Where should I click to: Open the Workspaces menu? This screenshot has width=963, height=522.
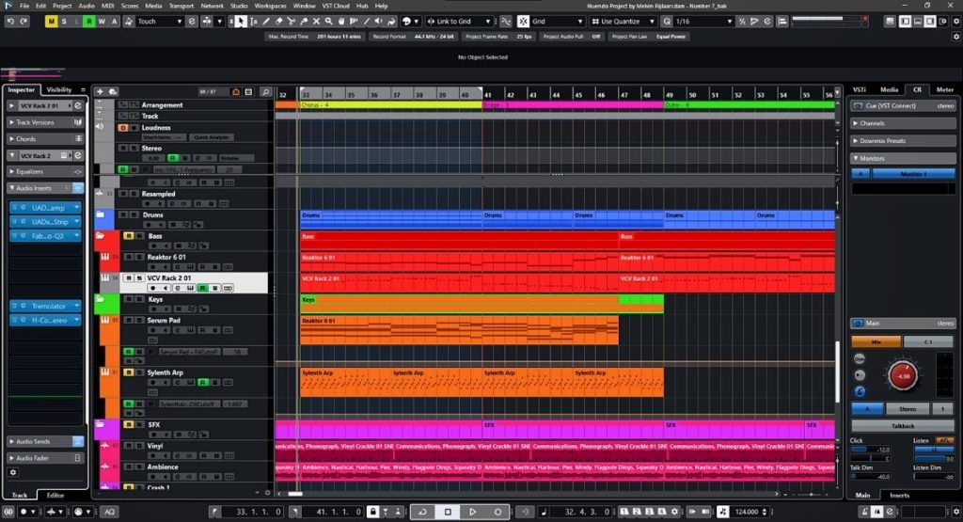pos(270,6)
